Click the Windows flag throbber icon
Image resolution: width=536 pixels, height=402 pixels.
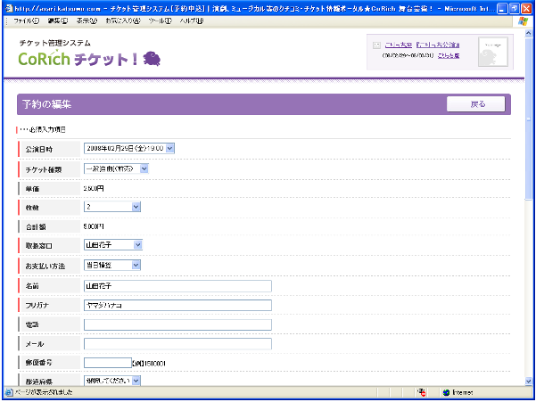coord(522,20)
